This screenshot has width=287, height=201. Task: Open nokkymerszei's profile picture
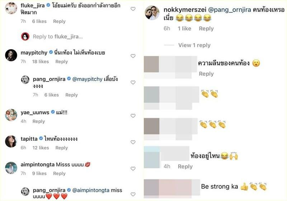[x=152, y=13]
